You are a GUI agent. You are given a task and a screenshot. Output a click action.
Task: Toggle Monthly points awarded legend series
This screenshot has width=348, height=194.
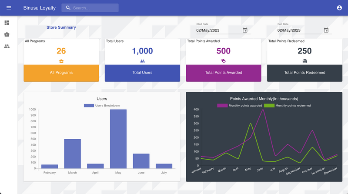click(x=239, y=106)
